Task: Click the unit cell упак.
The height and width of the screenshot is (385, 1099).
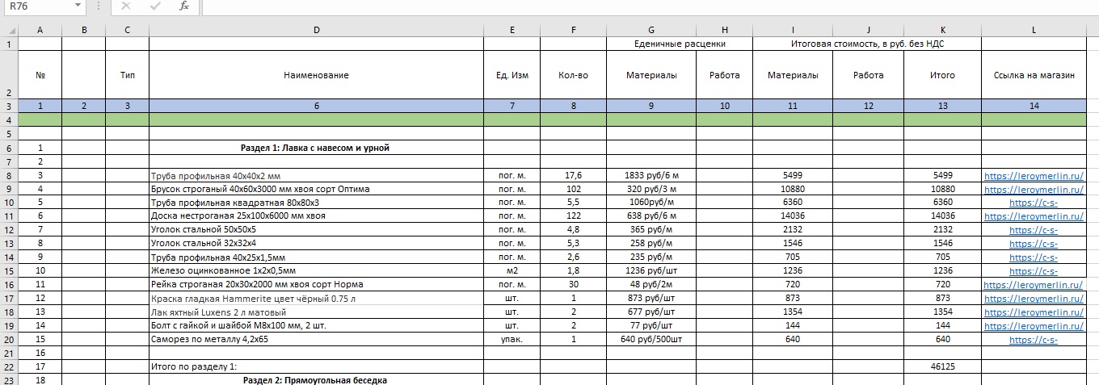Action: click(512, 340)
